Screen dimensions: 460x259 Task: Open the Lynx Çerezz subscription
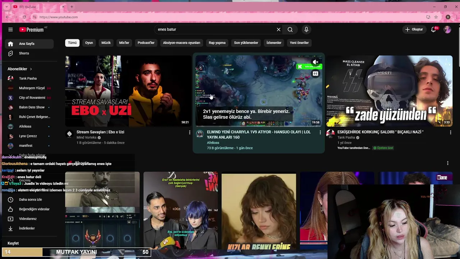(x=29, y=136)
